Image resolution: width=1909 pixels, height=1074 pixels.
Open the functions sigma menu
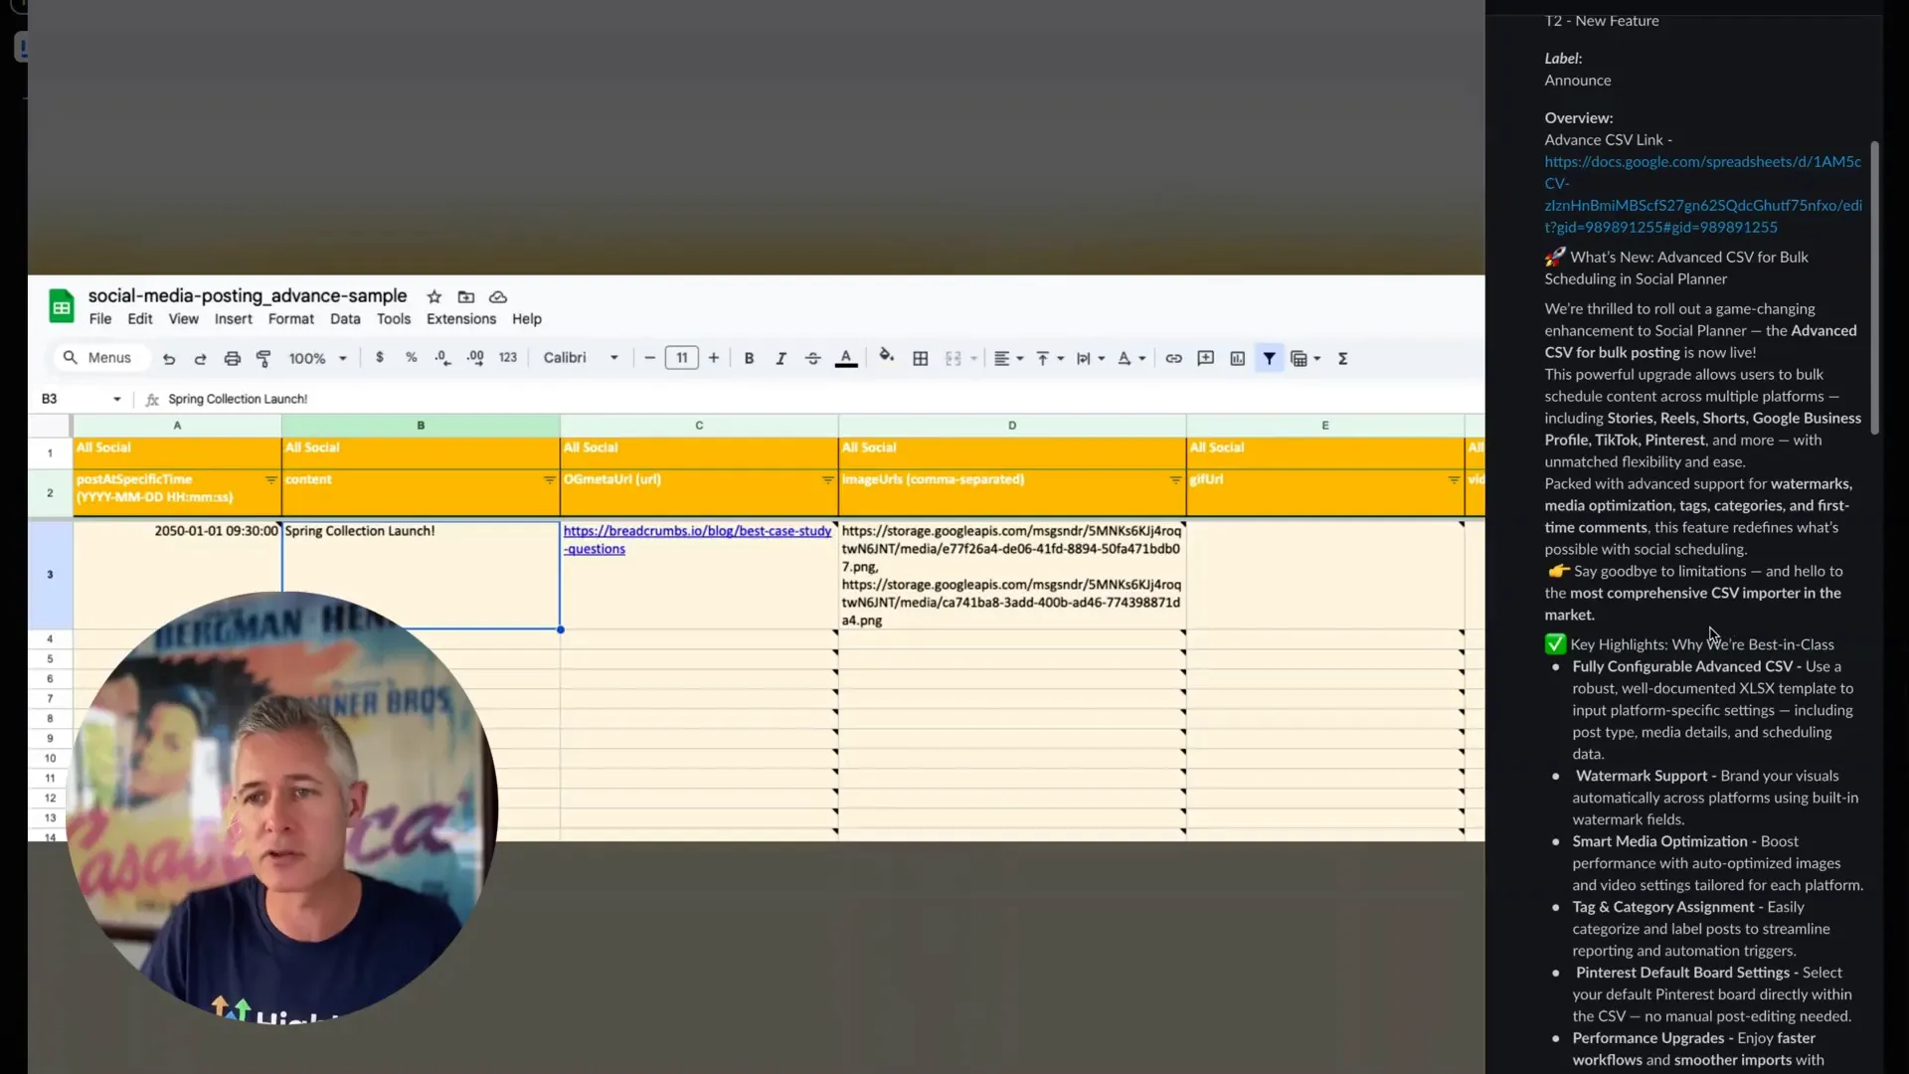point(1342,358)
